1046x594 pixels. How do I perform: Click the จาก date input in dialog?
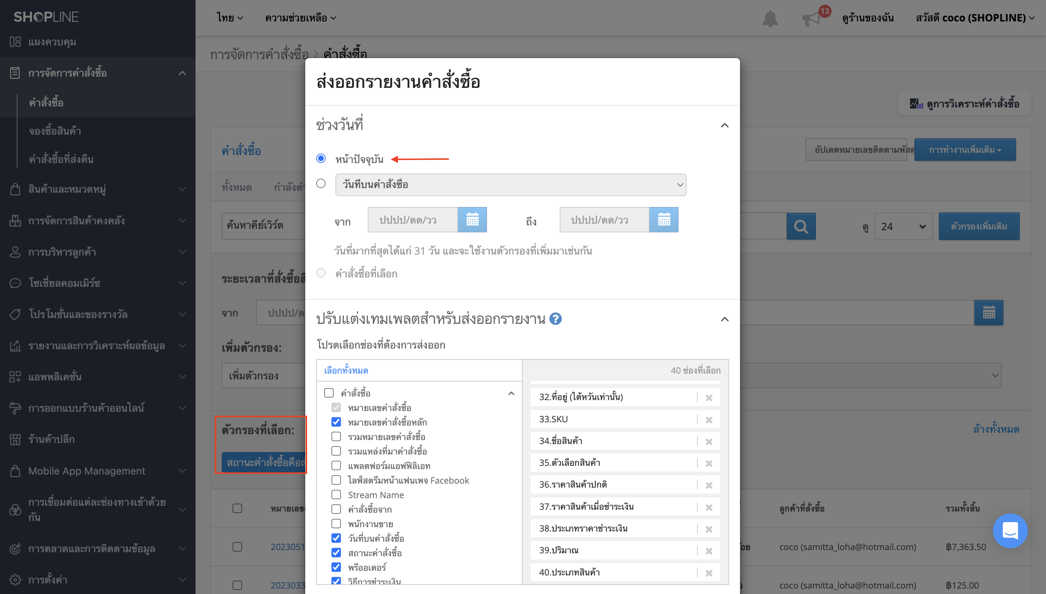tap(413, 220)
